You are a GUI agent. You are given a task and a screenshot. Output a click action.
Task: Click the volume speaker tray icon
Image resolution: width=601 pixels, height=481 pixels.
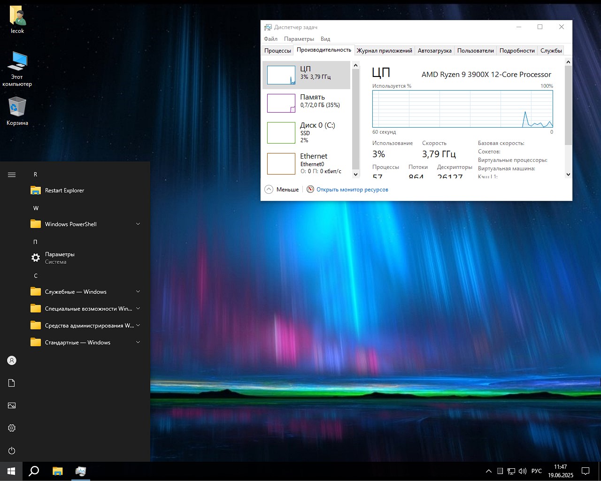pos(523,471)
